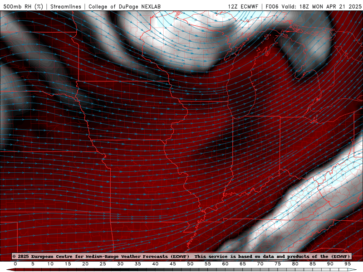Click the colorbar tick label "15"

(x=68, y=264)
